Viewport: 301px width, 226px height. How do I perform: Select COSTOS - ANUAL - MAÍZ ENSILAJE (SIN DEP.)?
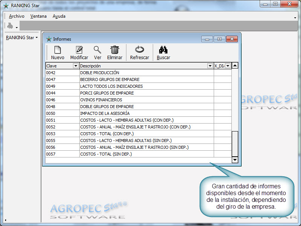tap(138, 147)
